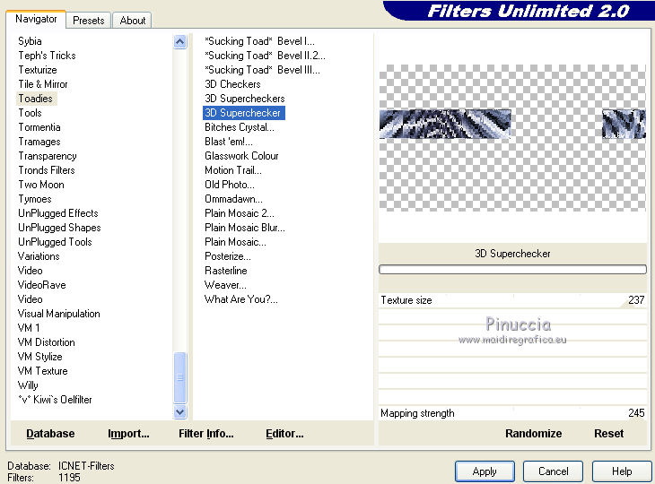Select the Visual Manipulation category
The height and width of the screenshot is (484, 655).
[58, 314]
